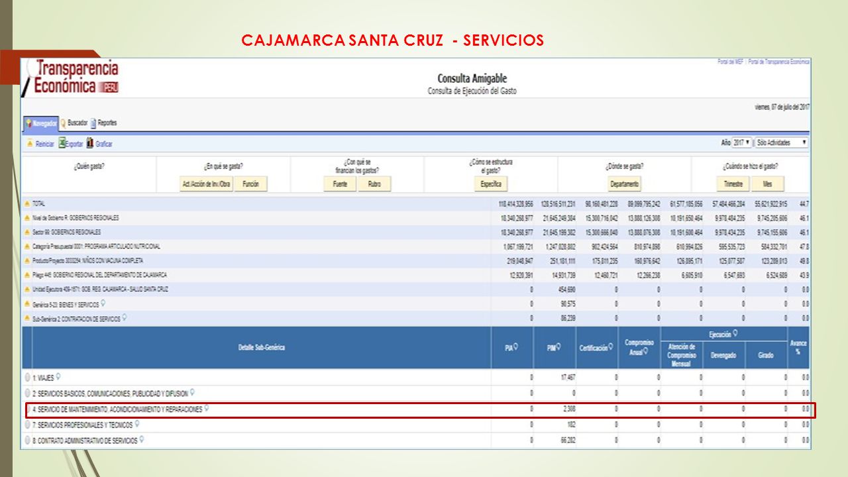Click triangle icon beside Pliego 445 row
The width and height of the screenshot is (848, 477).
(x=28, y=275)
